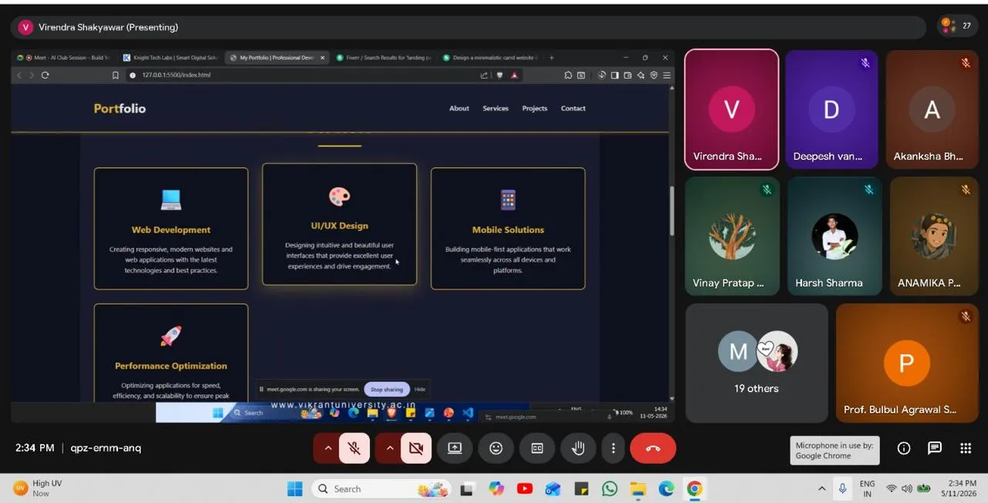Open Copilot from the taskbar

tap(496, 488)
